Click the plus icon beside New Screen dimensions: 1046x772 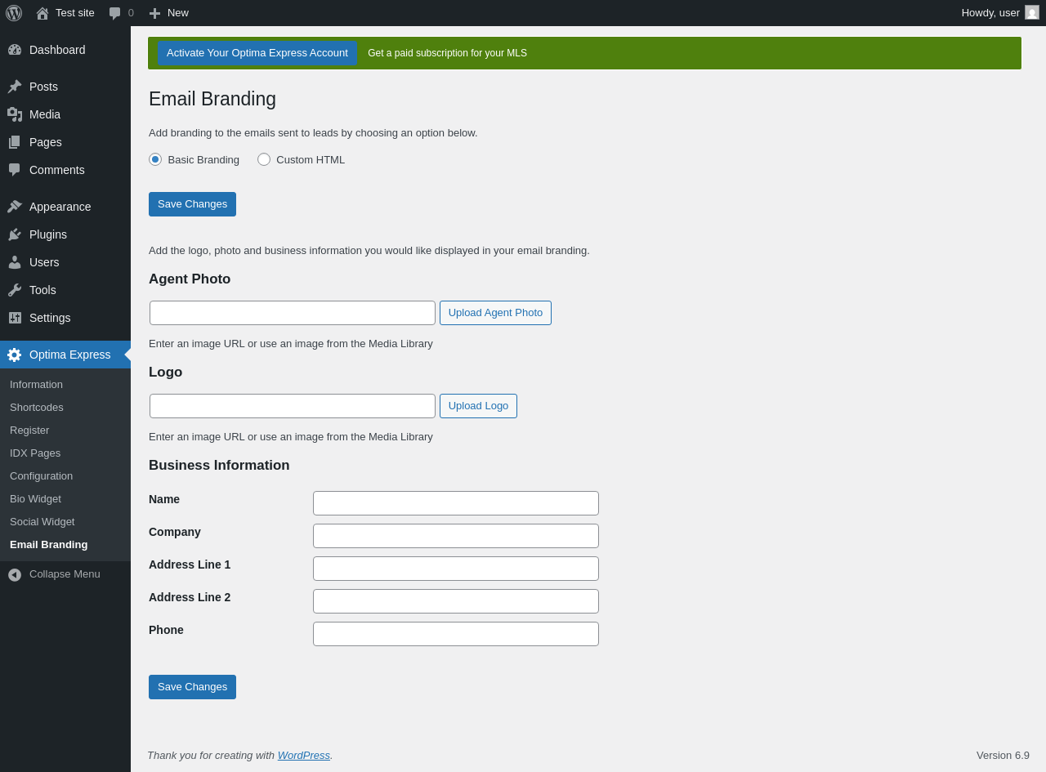[x=154, y=13]
